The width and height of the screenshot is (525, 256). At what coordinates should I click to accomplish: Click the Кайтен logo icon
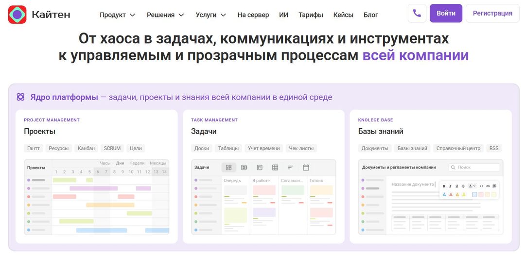pyautogui.click(x=17, y=15)
